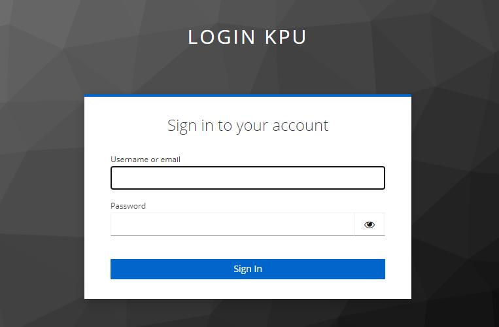
Task: Show password using the eye button
Action: coord(369,224)
